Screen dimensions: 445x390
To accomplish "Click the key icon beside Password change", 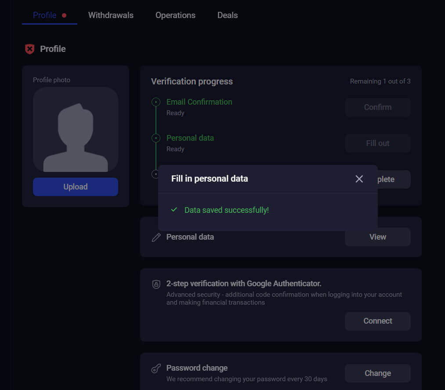I will click(x=156, y=368).
